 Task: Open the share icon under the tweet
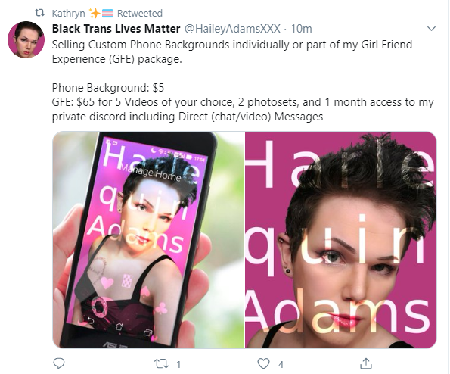coord(366,363)
